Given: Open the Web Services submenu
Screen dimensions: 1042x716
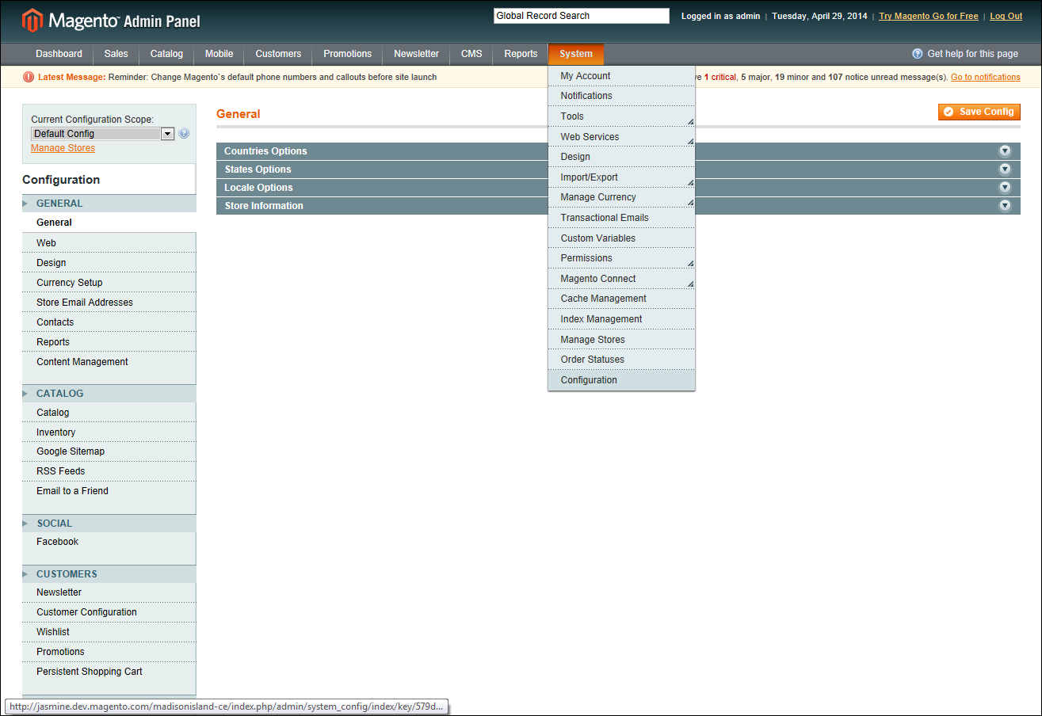Looking at the screenshot, I should (x=621, y=137).
